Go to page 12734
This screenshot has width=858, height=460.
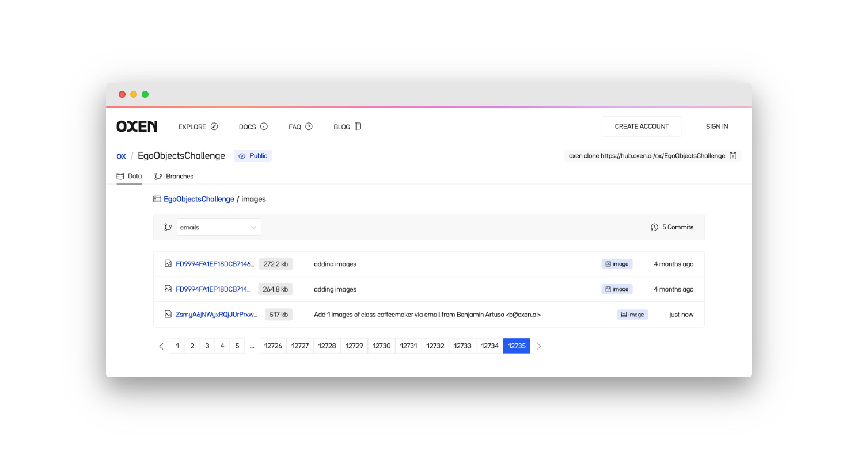(489, 346)
